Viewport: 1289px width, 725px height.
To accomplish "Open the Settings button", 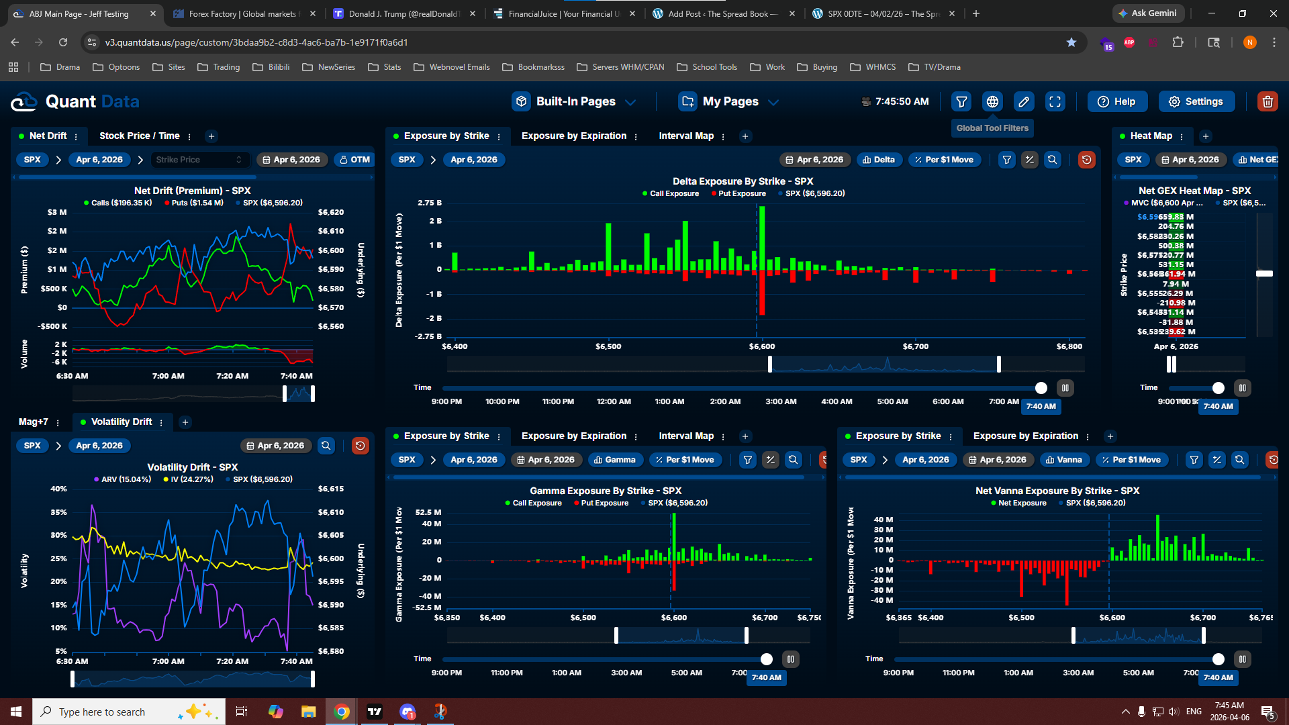I will (1196, 102).
